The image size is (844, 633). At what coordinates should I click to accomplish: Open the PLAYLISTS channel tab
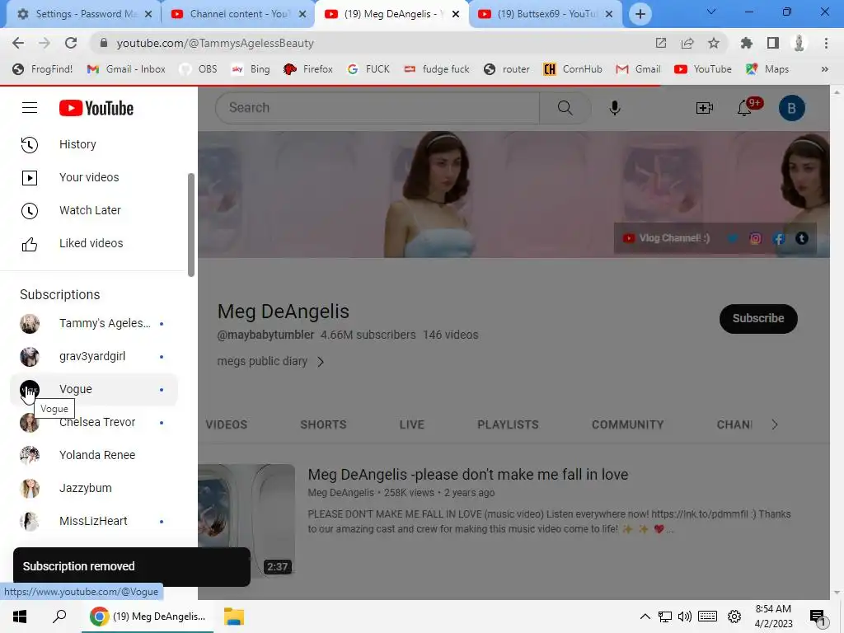tap(508, 424)
